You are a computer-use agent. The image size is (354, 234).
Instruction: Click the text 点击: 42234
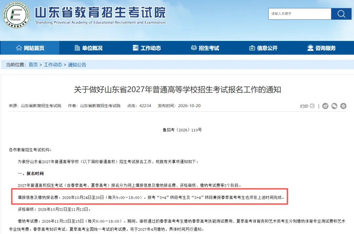pyautogui.click(x=139, y=106)
